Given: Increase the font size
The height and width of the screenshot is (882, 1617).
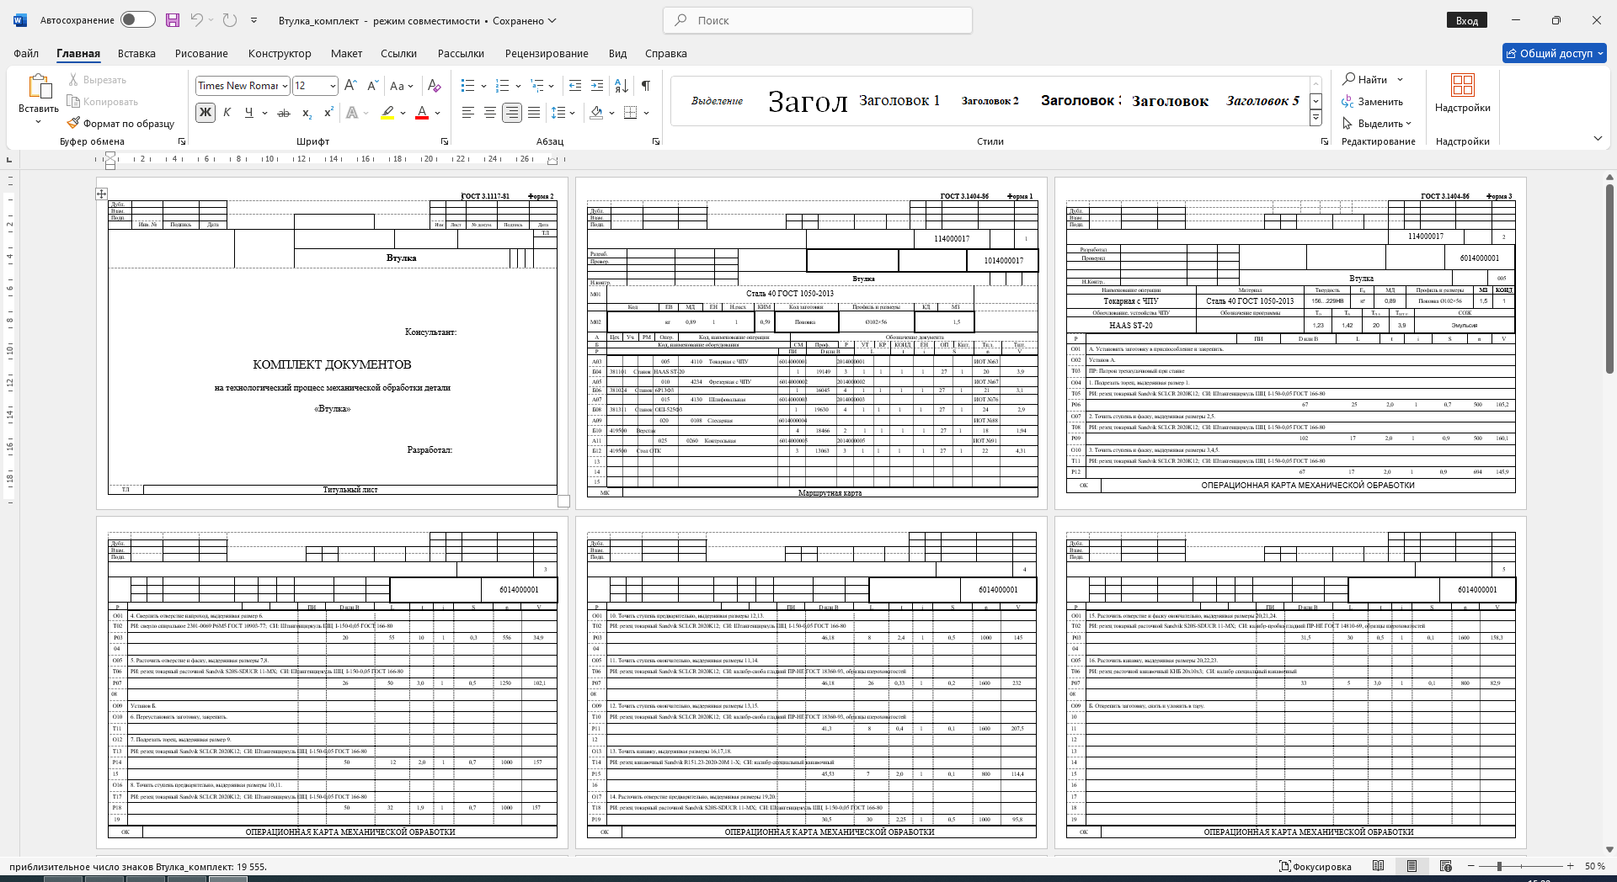Looking at the screenshot, I should [351, 86].
